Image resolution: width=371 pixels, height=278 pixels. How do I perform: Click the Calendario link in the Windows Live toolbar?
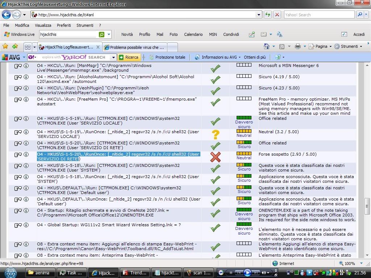[193, 34]
